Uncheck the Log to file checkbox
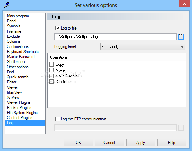192x151 pixels. pyautogui.click(x=58, y=28)
